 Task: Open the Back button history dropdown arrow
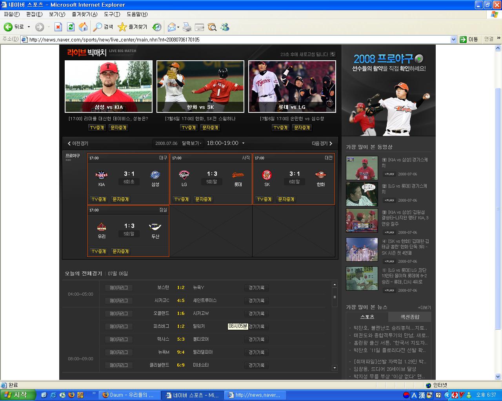[x=29, y=27]
